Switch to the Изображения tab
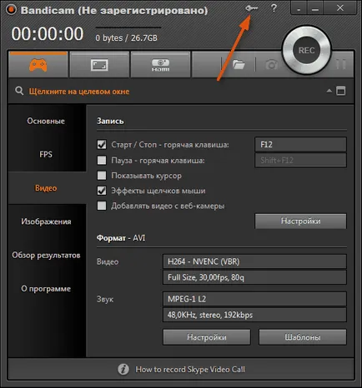Image resolution: width=362 pixels, height=388 pixels. [46, 221]
